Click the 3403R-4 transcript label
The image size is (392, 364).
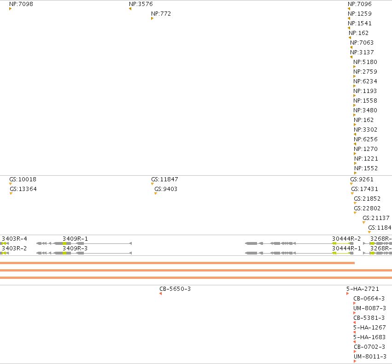(x=14, y=238)
